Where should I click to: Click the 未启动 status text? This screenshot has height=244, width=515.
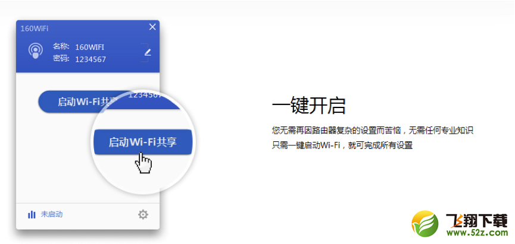click(x=52, y=215)
